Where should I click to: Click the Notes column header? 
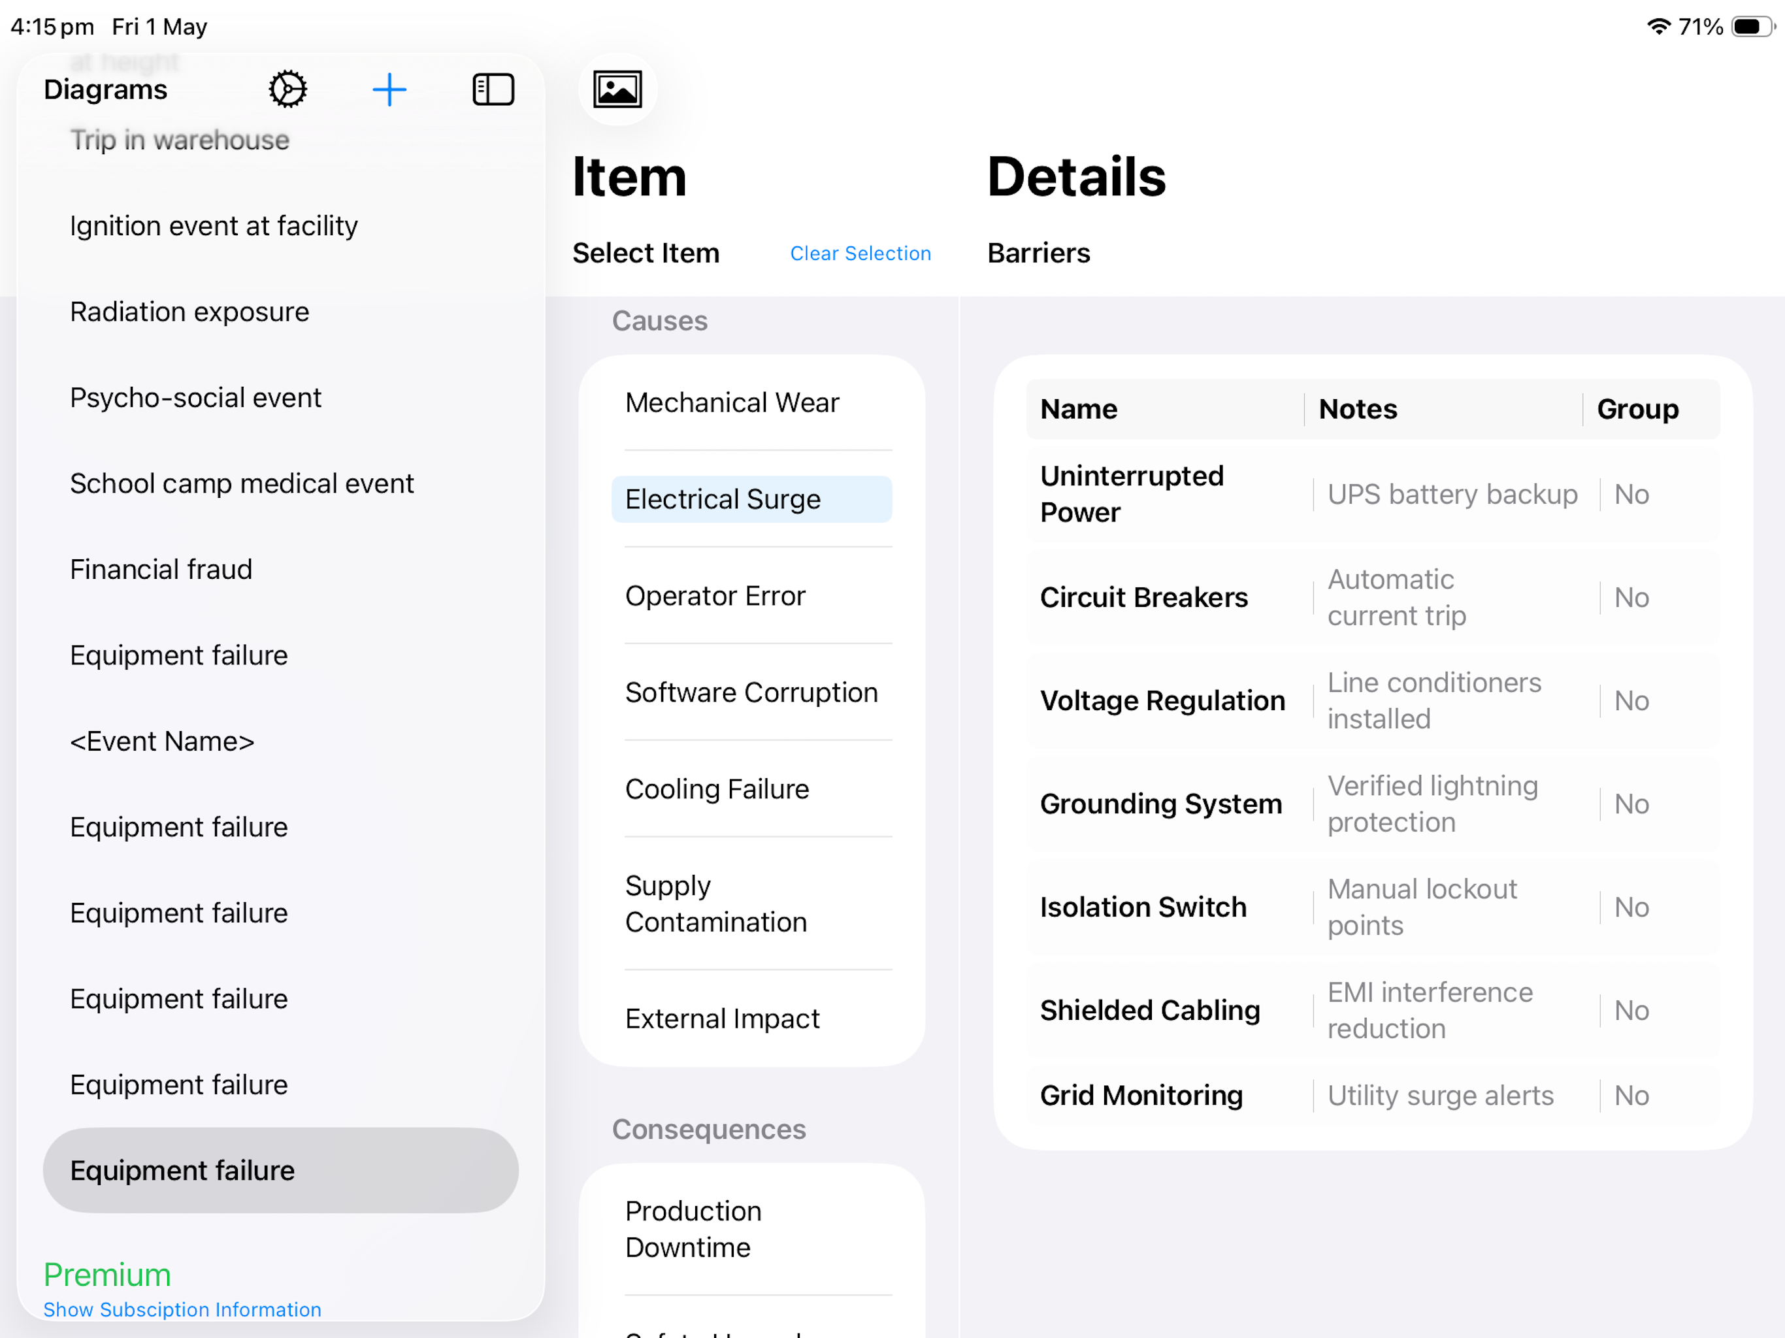1357,409
